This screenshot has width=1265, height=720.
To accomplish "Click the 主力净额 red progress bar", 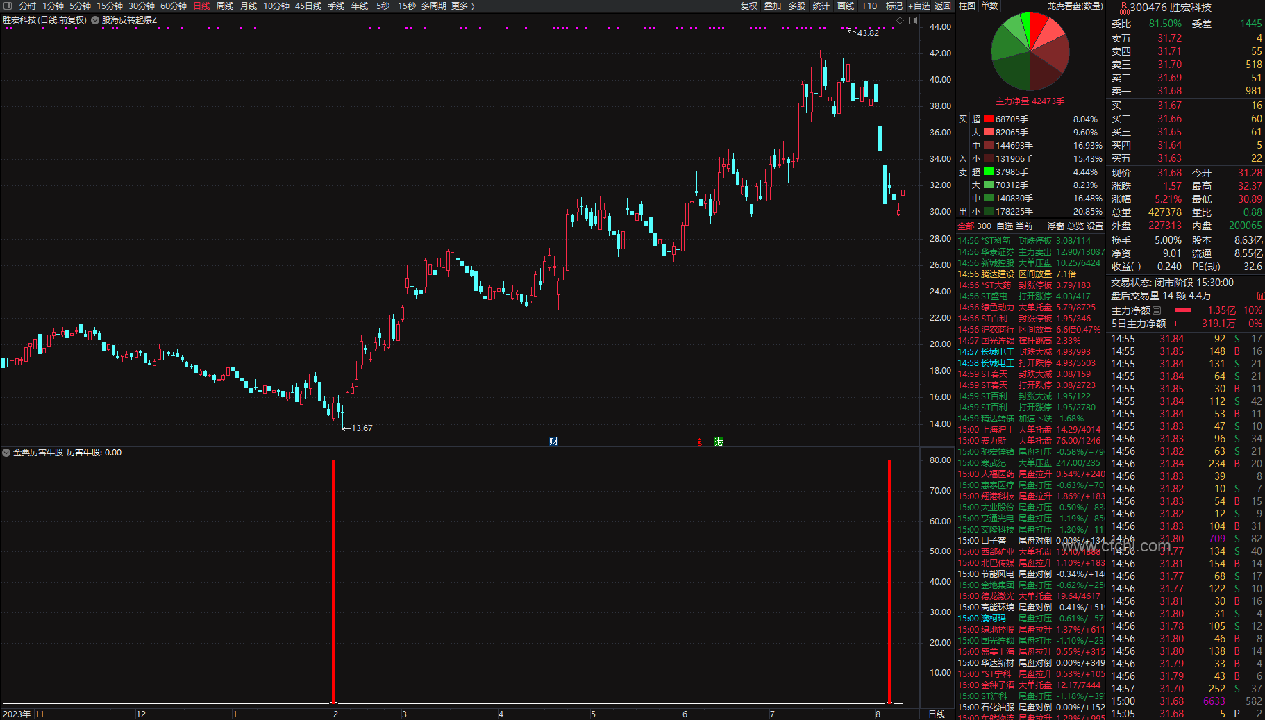I will 1183,310.
